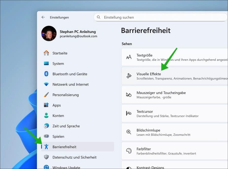Open Mauszeiger und Toucheingabe settings

(x=174, y=95)
